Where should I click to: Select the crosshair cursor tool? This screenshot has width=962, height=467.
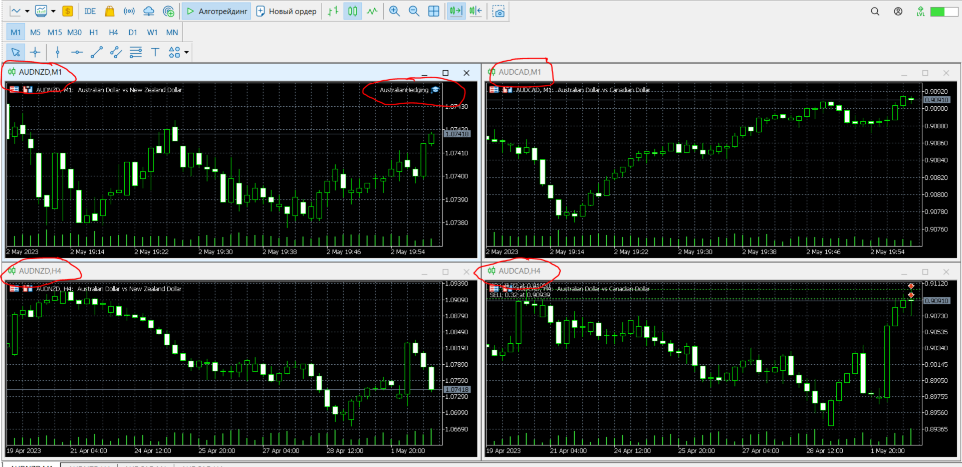35,52
